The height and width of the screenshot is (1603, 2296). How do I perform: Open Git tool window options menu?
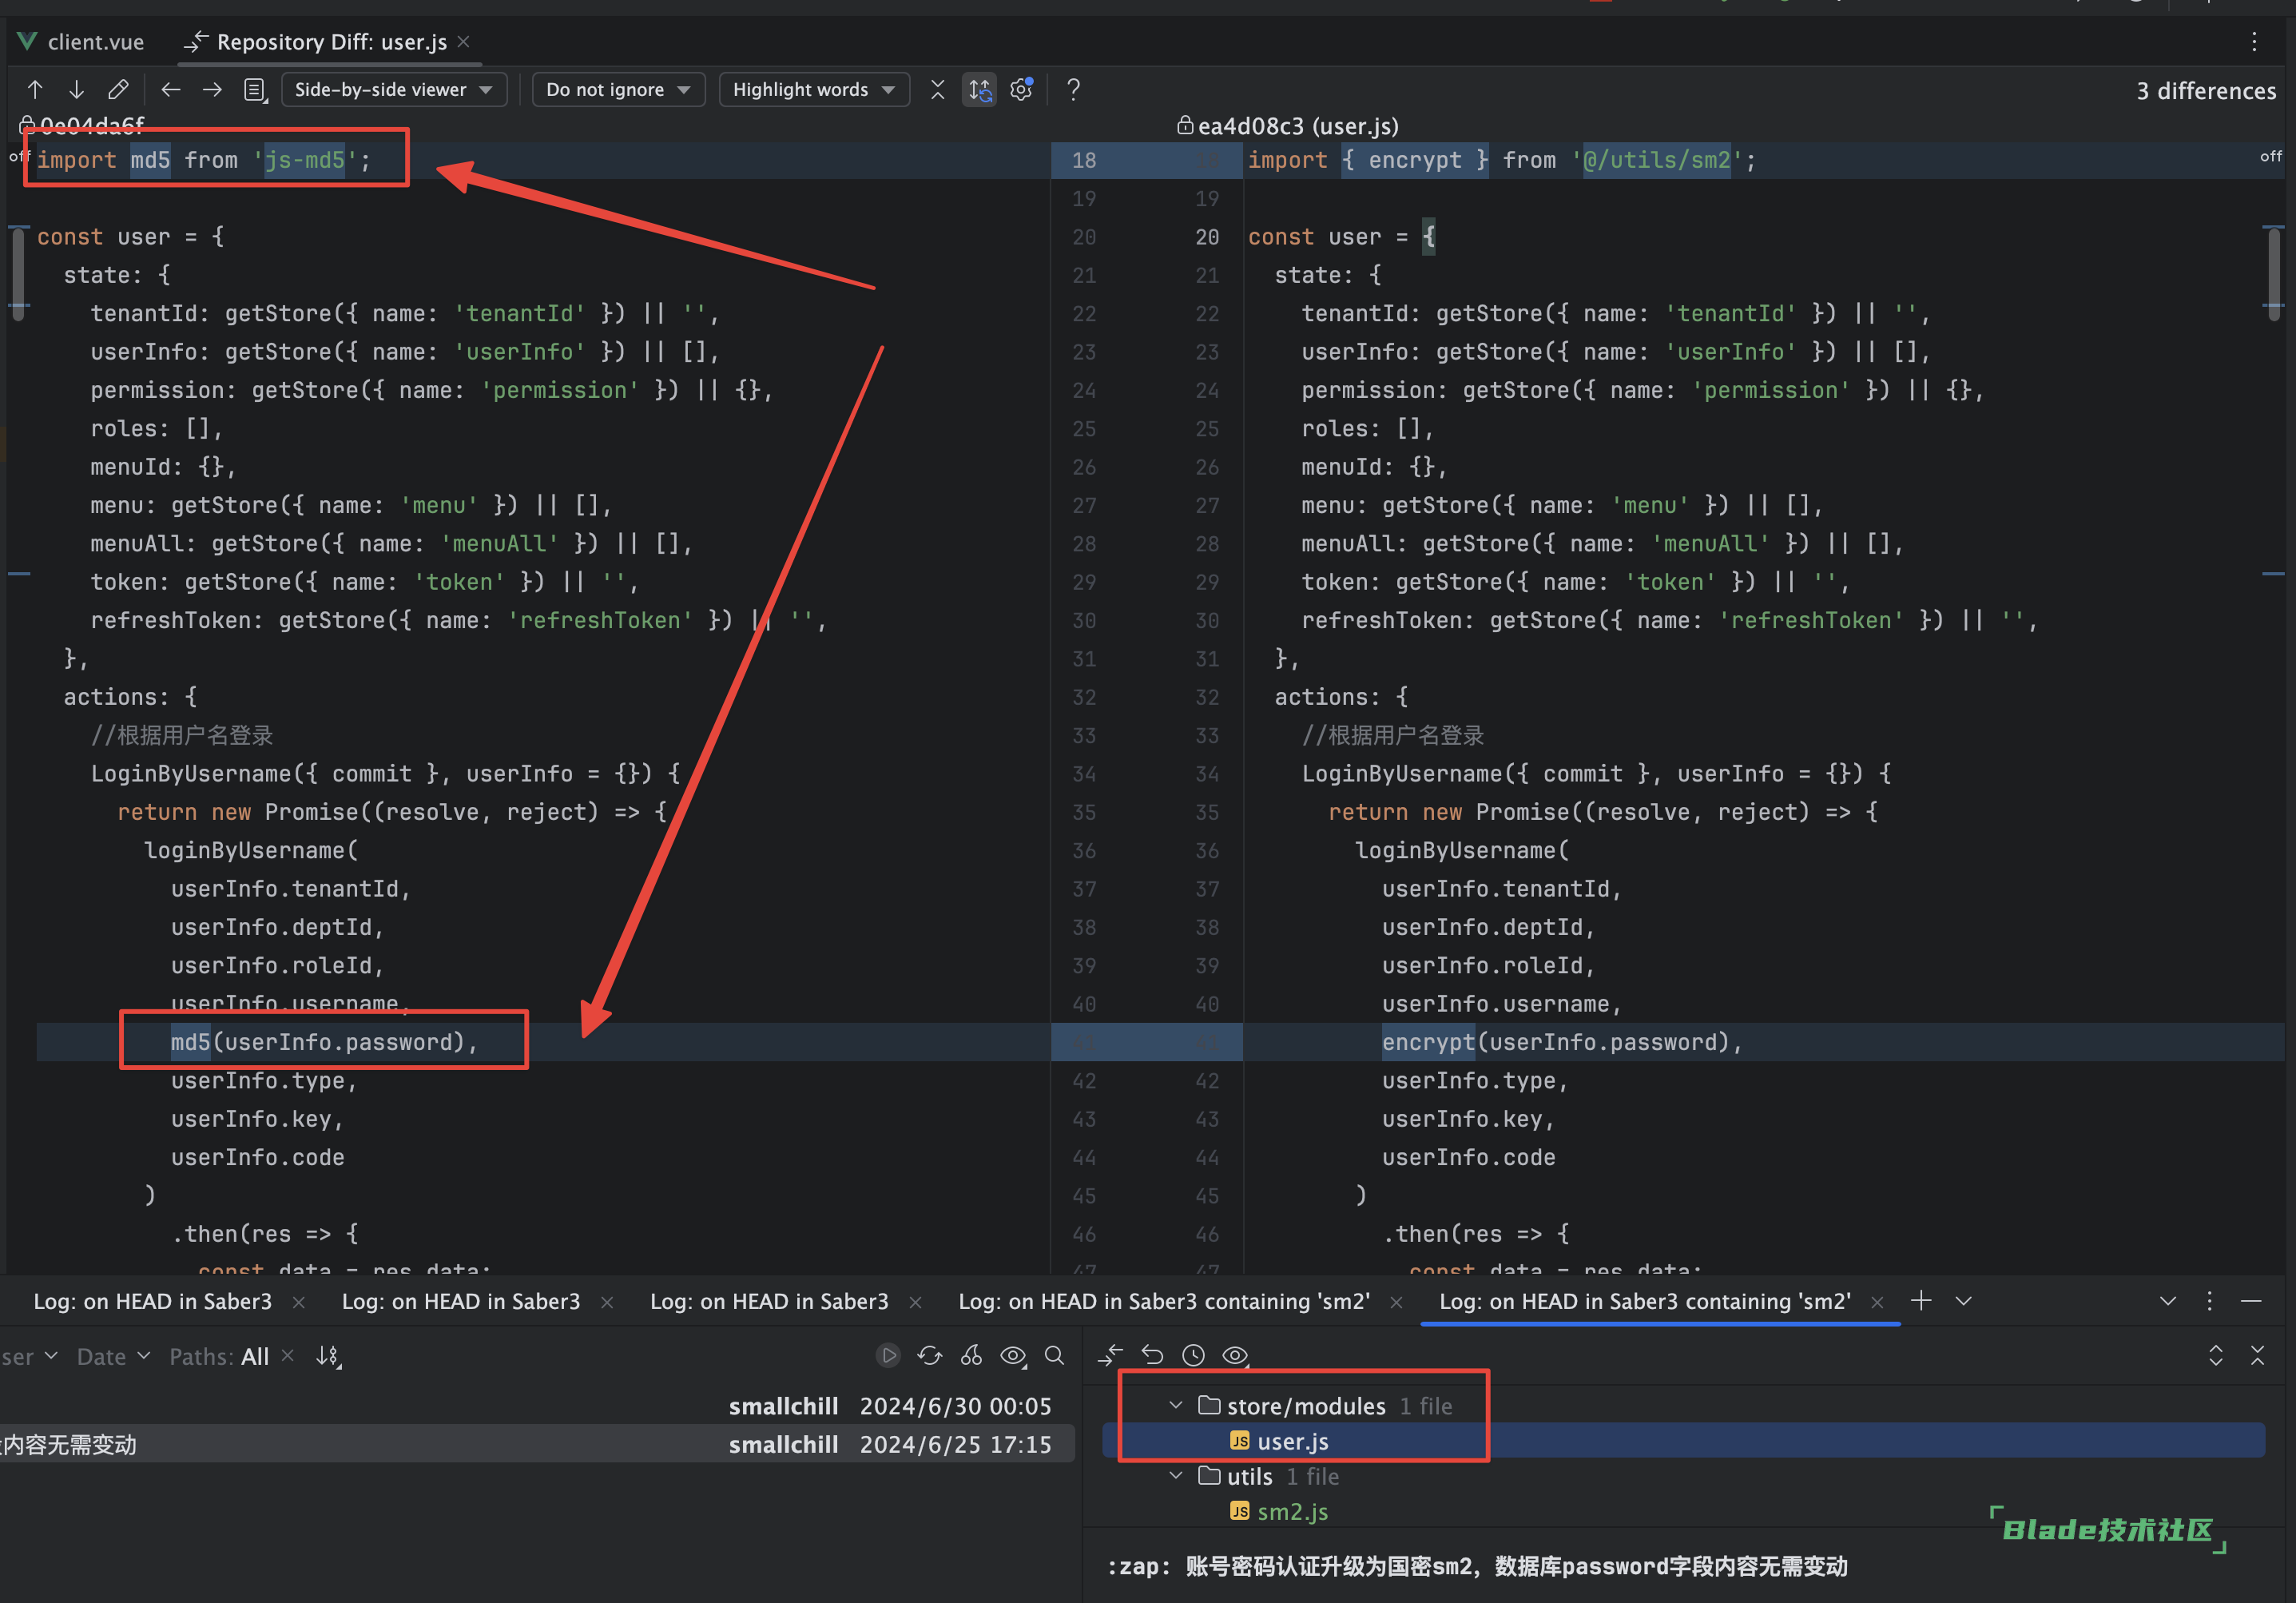(x=2209, y=1301)
